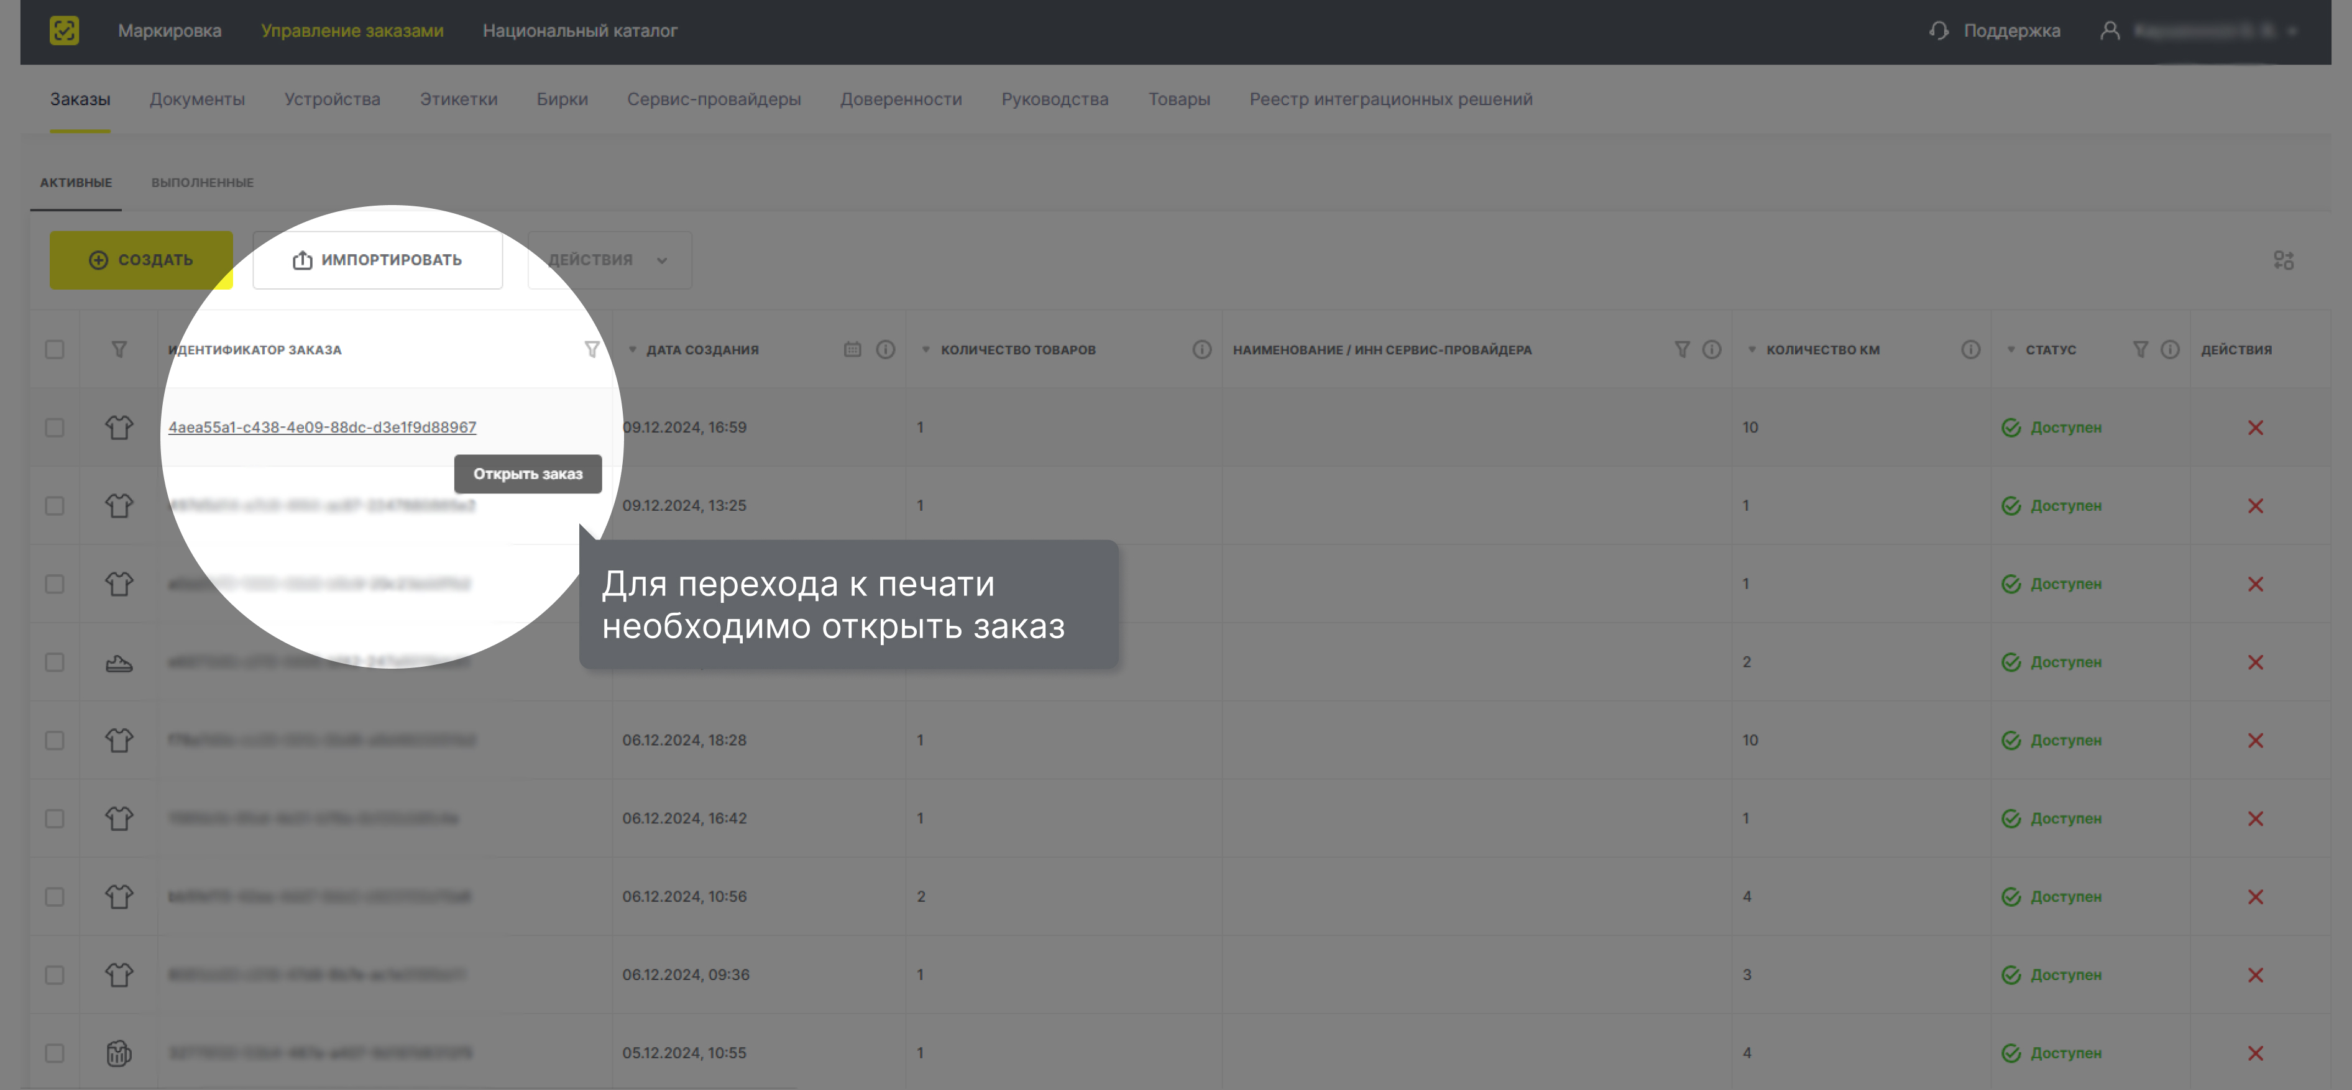This screenshot has width=2352, height=1090.
Task: Click the sneaker icon in the fourth order row
Action: pos(119,662)
